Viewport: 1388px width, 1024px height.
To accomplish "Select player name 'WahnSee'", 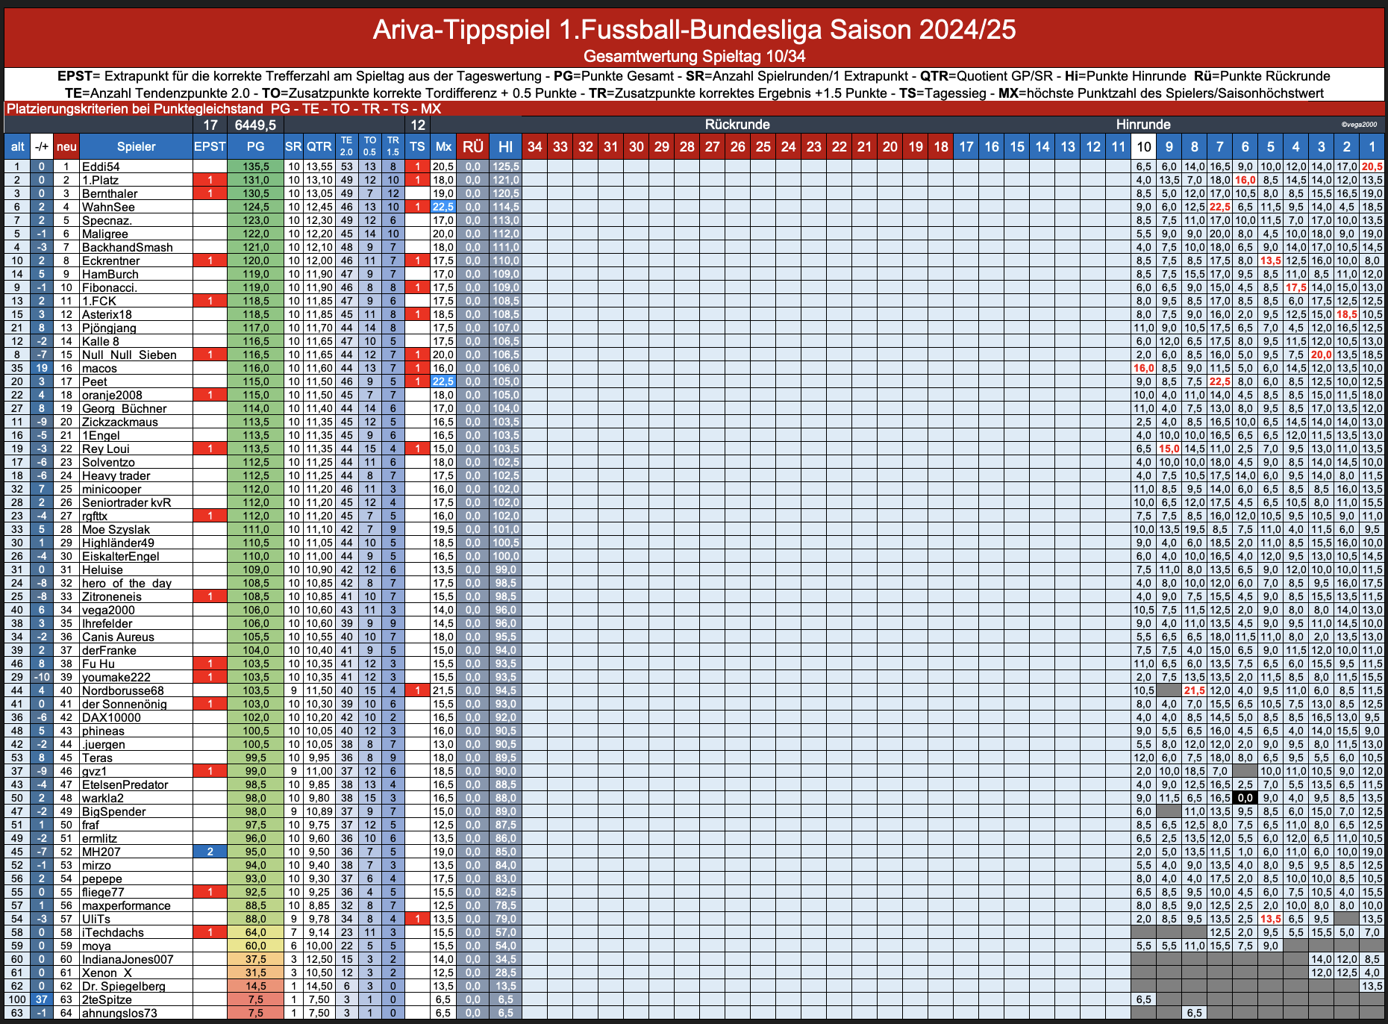I will pyautogui.click(x=108, y=207).
